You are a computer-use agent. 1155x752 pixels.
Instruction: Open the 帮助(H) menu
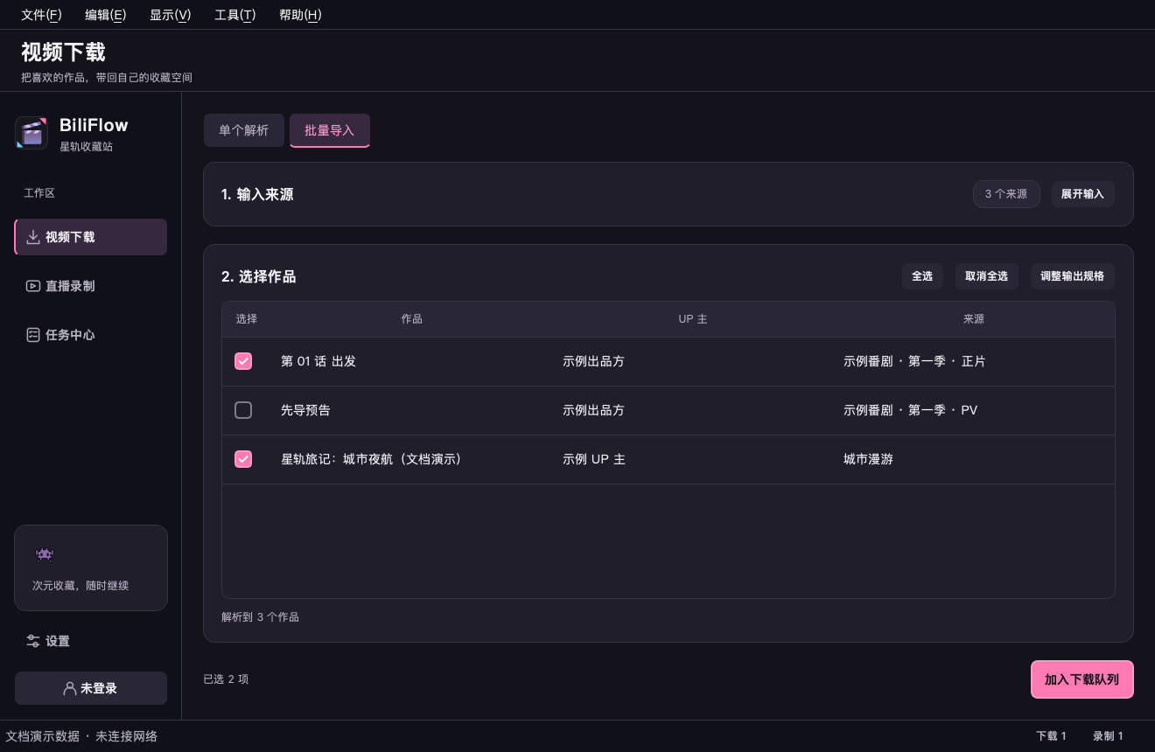click(300, 15)
